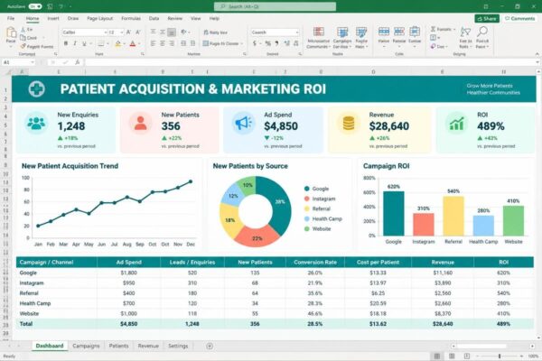542x361 pixels.
Task: Add a new sheet with the plus icon
Action: click(210, 346)
